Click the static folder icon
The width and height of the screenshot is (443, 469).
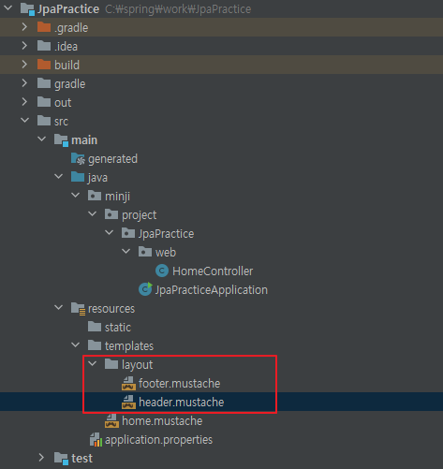click(95, 327)
